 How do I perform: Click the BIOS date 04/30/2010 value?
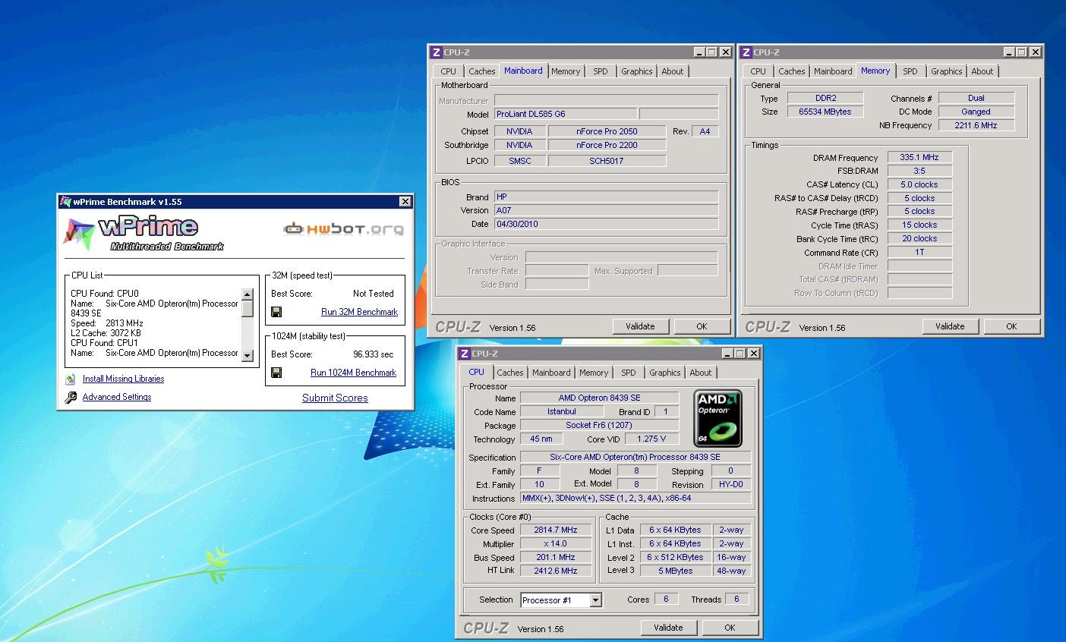[x=606, y=224]
